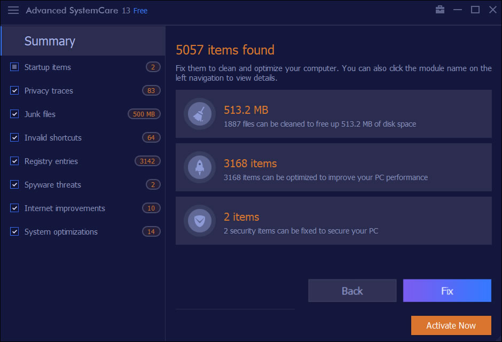Screen dimensions: 502x342
Task: Click the 3168 items heading
Action: tap(250, 164)
